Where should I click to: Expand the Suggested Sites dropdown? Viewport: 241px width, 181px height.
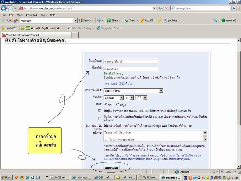pyautogui.click(x=121, y=28)
